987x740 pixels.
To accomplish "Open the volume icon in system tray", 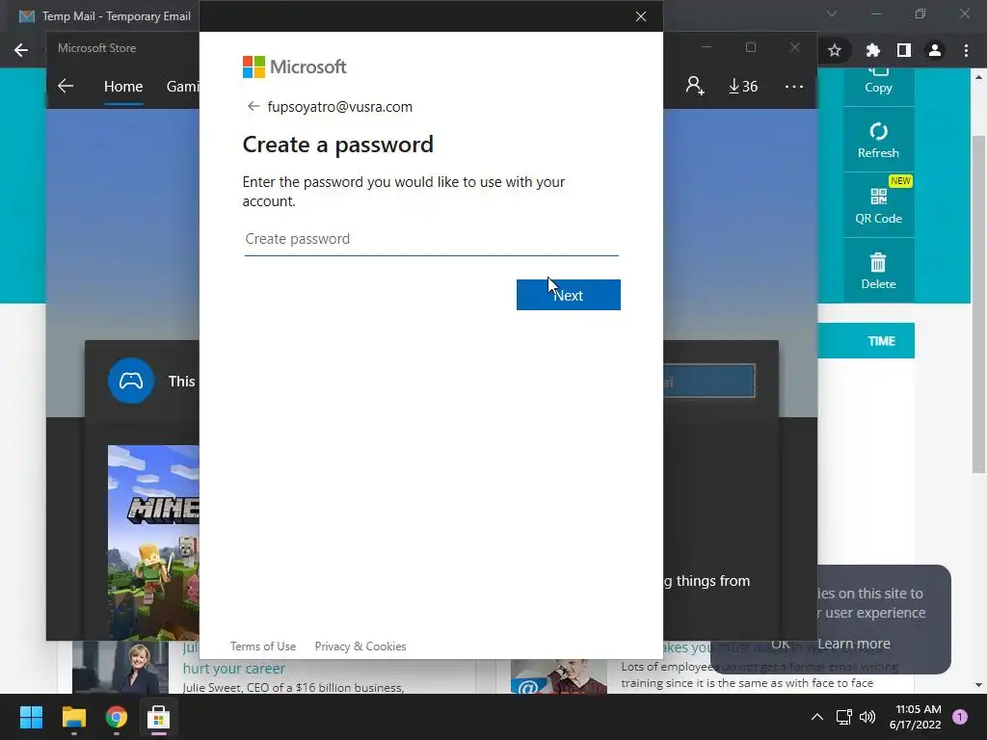I will pos(867,717).
